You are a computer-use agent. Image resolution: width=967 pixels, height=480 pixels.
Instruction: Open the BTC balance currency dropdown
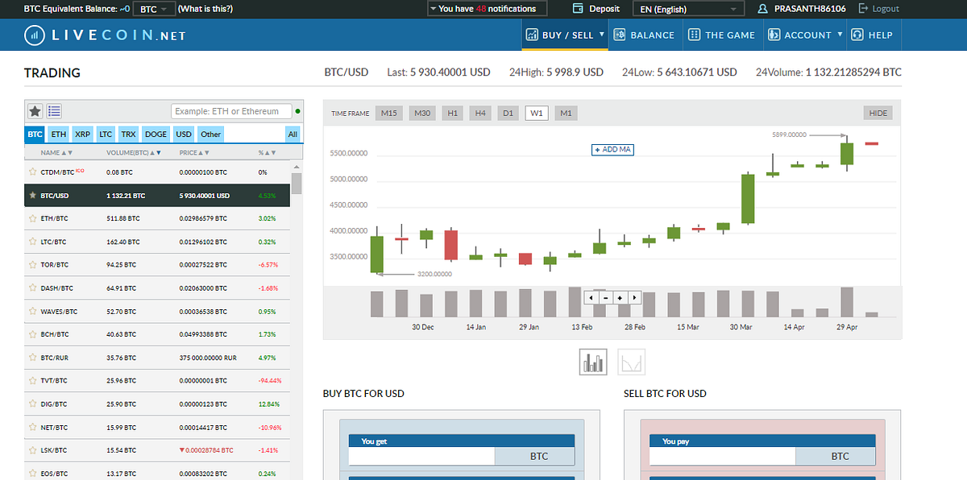tap(153, 9)
